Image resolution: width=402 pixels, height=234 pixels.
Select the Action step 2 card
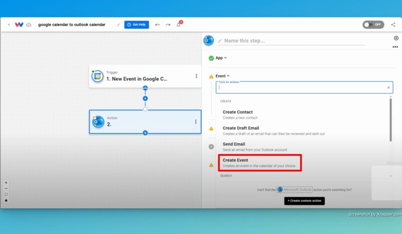coord(145,122)
